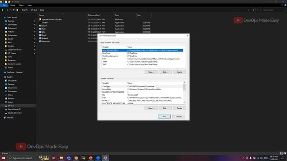Select the OS system variable row

143,95
